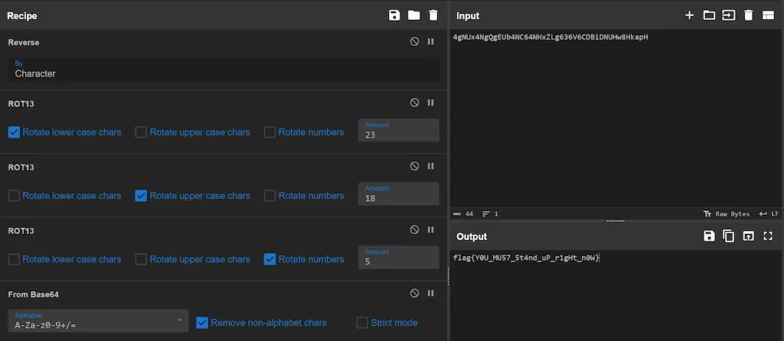
Task: Open file as input icon
Action: [x=729, y=15]
